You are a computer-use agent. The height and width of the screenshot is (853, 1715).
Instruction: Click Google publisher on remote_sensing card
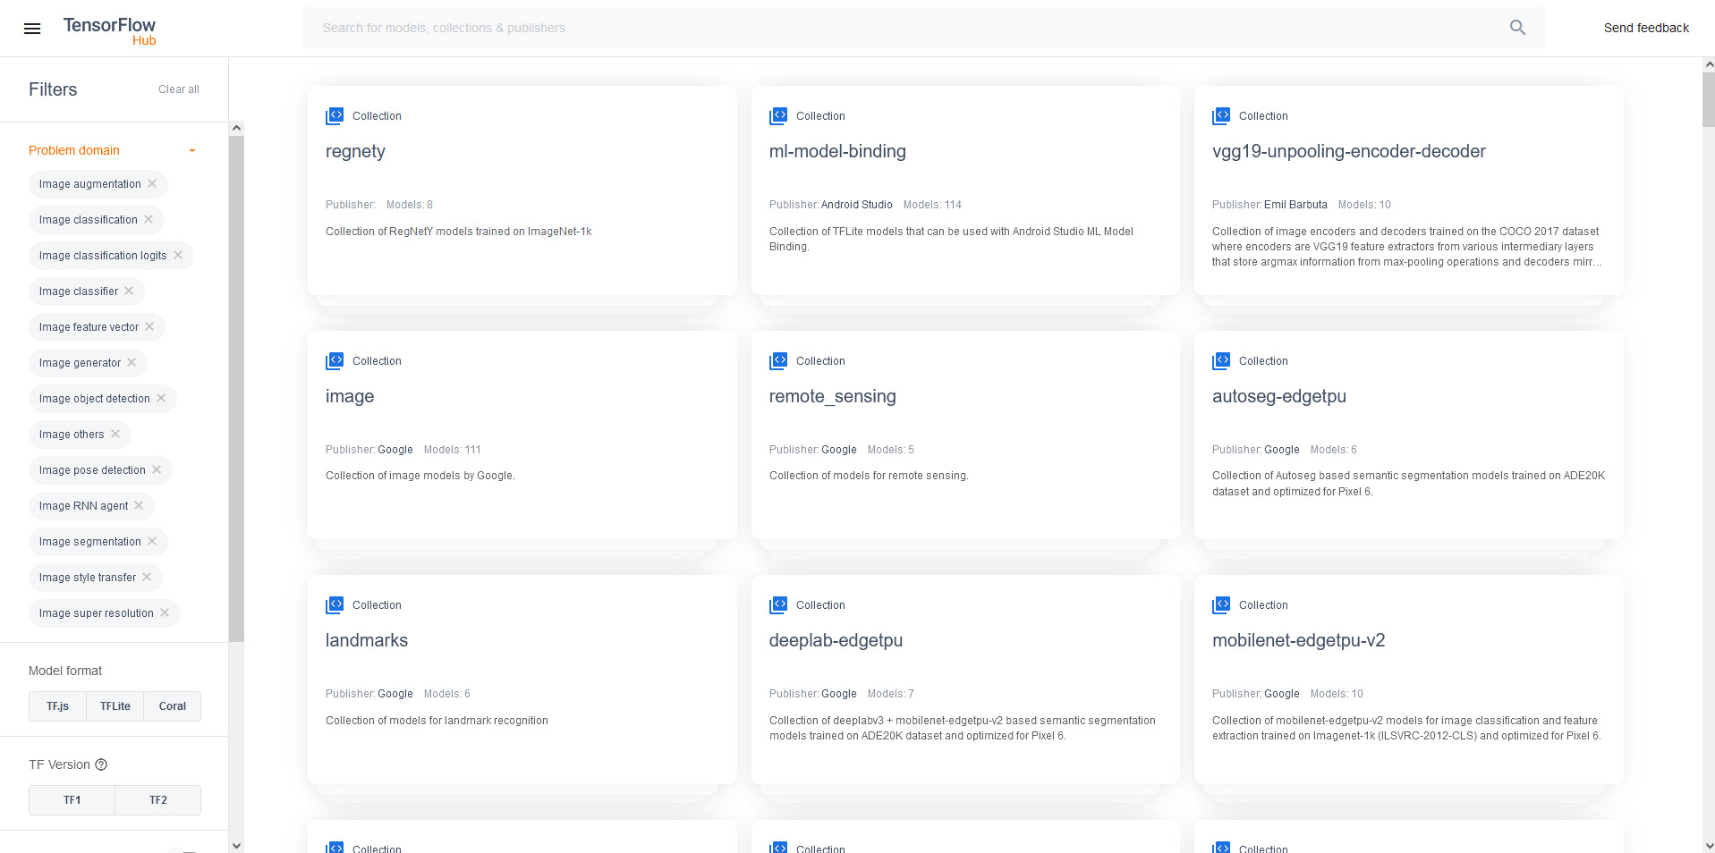(839, 450)
